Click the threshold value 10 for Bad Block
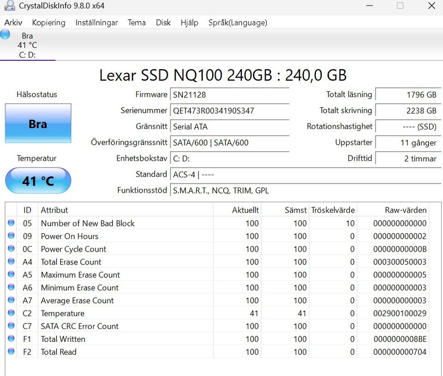Image resolution: width=443 pixels, height=376 pixels. click(x=350, y=223)
